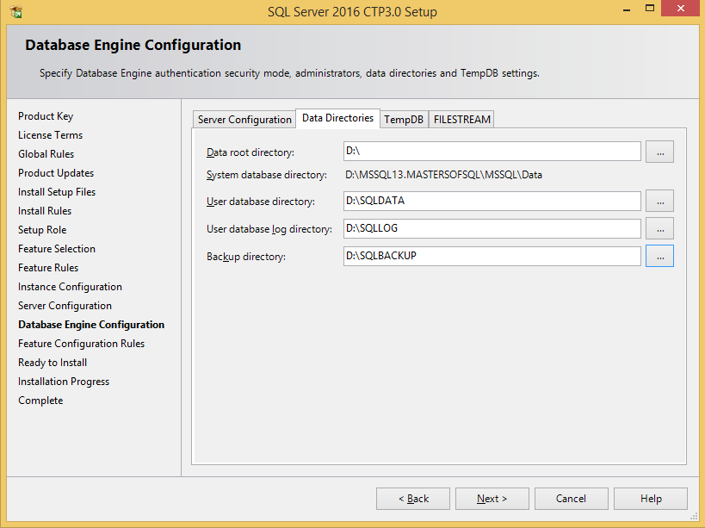705x528 pixels.
Task: Close the SQL Server Setup window
Action: [680, 9]
